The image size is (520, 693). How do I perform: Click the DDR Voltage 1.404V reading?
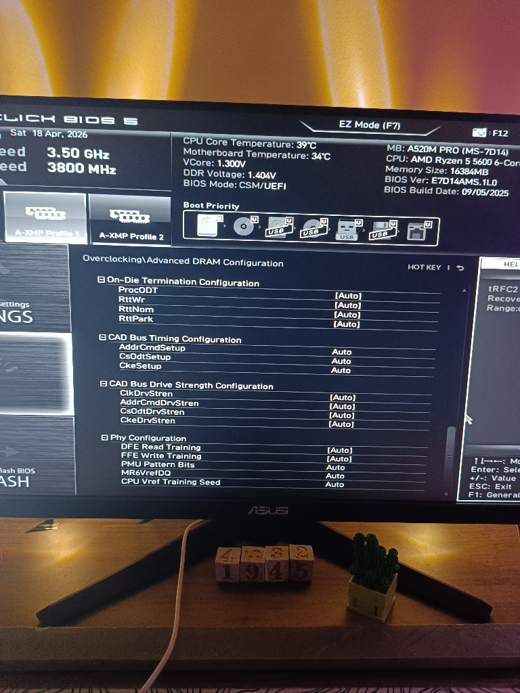230,174
